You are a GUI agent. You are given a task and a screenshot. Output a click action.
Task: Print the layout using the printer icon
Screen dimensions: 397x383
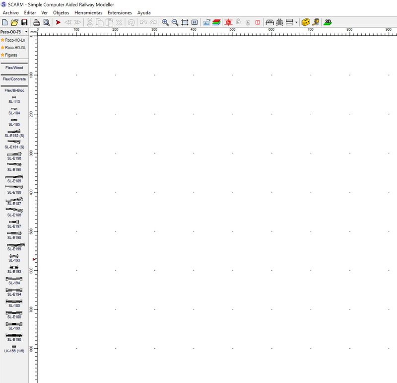point(37,22)
